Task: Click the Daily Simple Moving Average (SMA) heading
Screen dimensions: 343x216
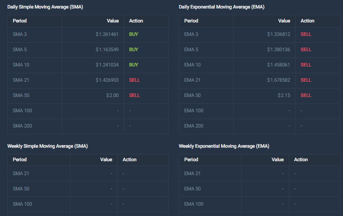Action: click(45, 7)
